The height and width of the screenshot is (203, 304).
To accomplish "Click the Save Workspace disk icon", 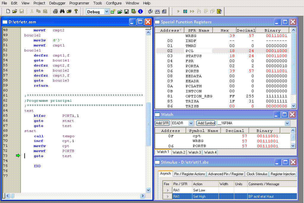I will 126,12.
